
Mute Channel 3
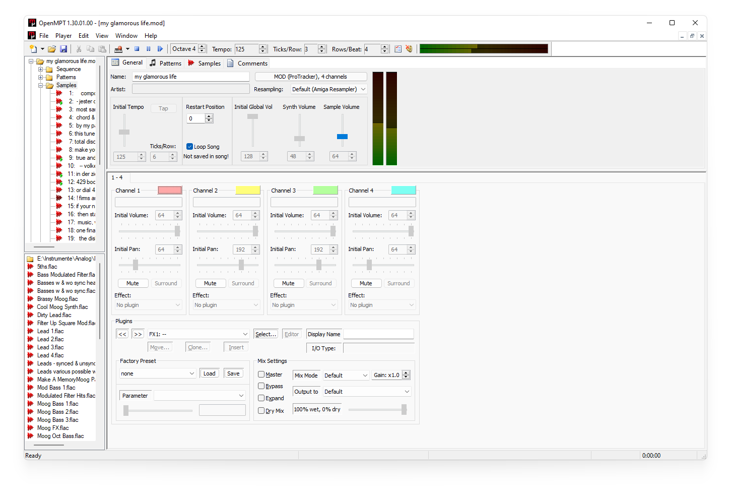(x=289, y=283)
